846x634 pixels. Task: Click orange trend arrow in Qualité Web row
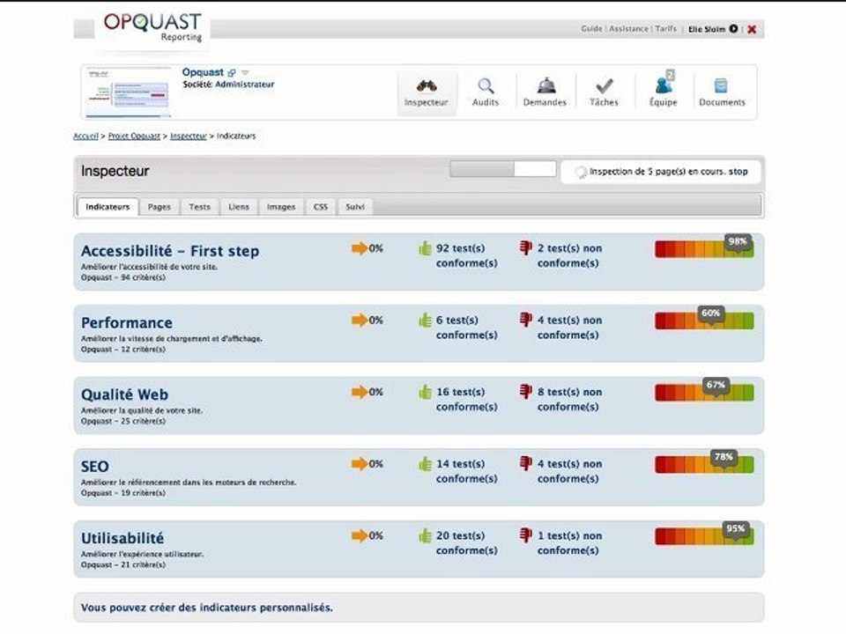click(360, 392)
